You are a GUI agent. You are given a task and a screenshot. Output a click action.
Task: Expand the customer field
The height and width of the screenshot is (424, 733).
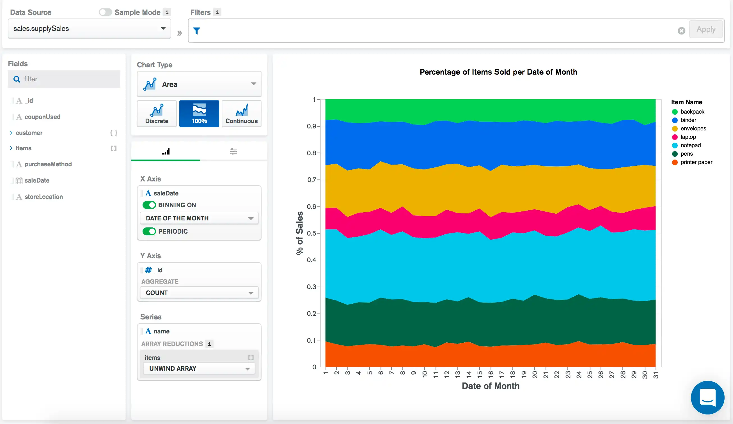[x=11, y=133]
